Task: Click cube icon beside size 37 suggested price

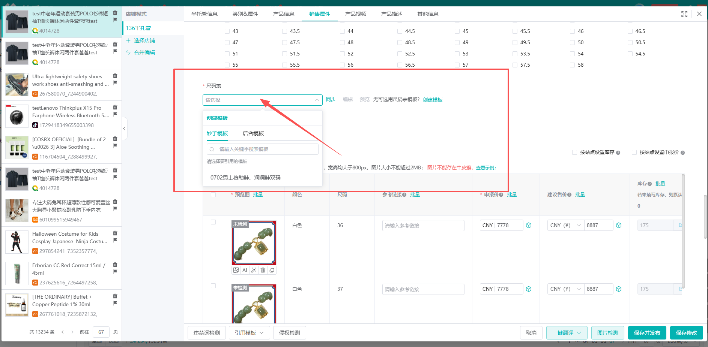Action: [619, 289]
